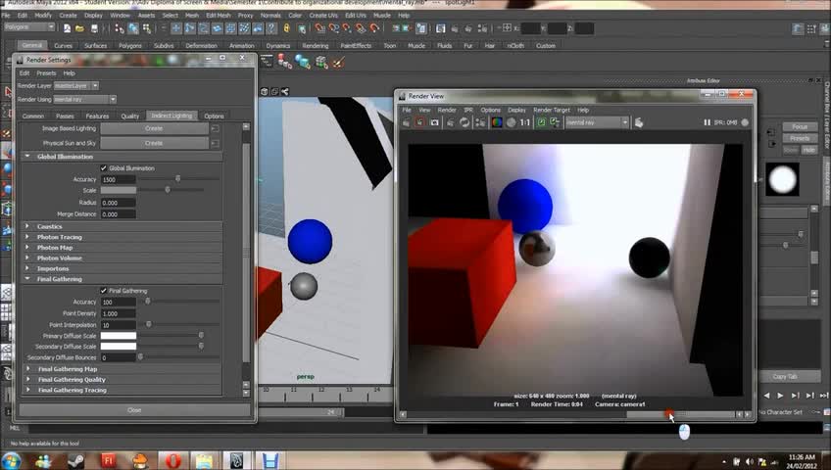
Task: Click the redo previous render icon
Action: pos(408,122)
